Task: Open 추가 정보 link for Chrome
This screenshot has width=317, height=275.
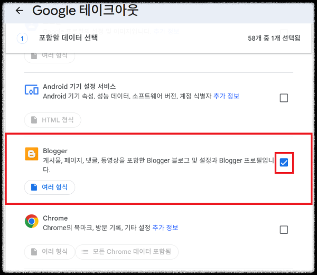Action: [165, 227]
